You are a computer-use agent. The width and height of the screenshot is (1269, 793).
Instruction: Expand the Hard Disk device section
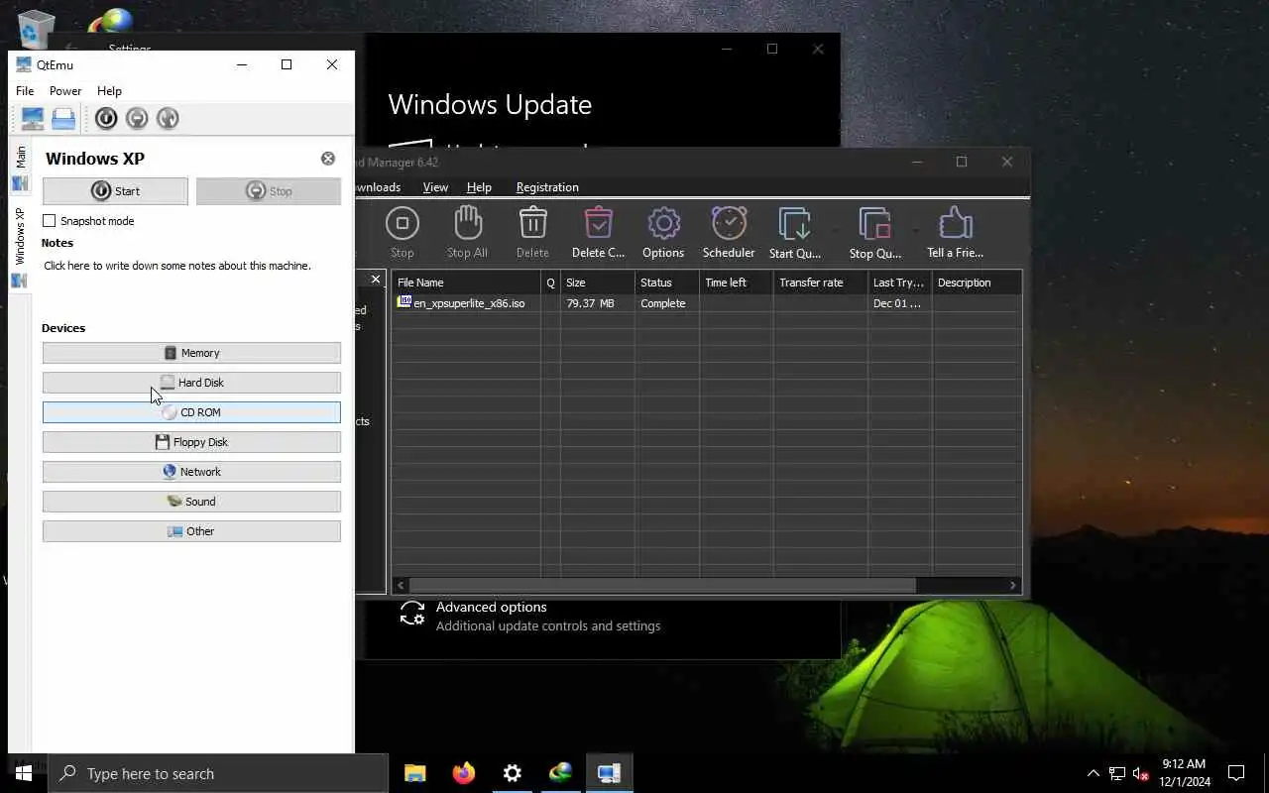pos(191,383)
